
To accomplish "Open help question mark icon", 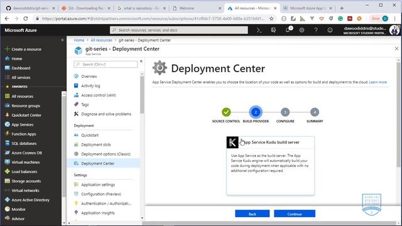I will 316,30.
